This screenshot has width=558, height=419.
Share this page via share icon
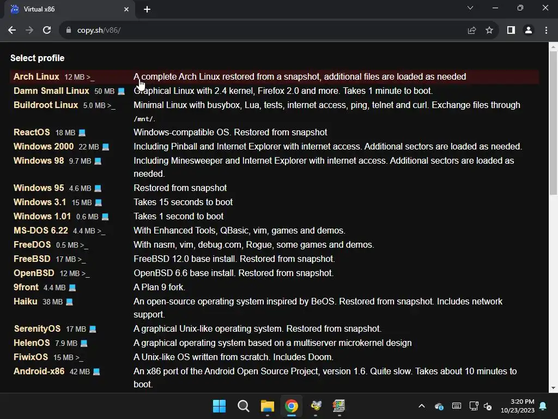[472, 31]
